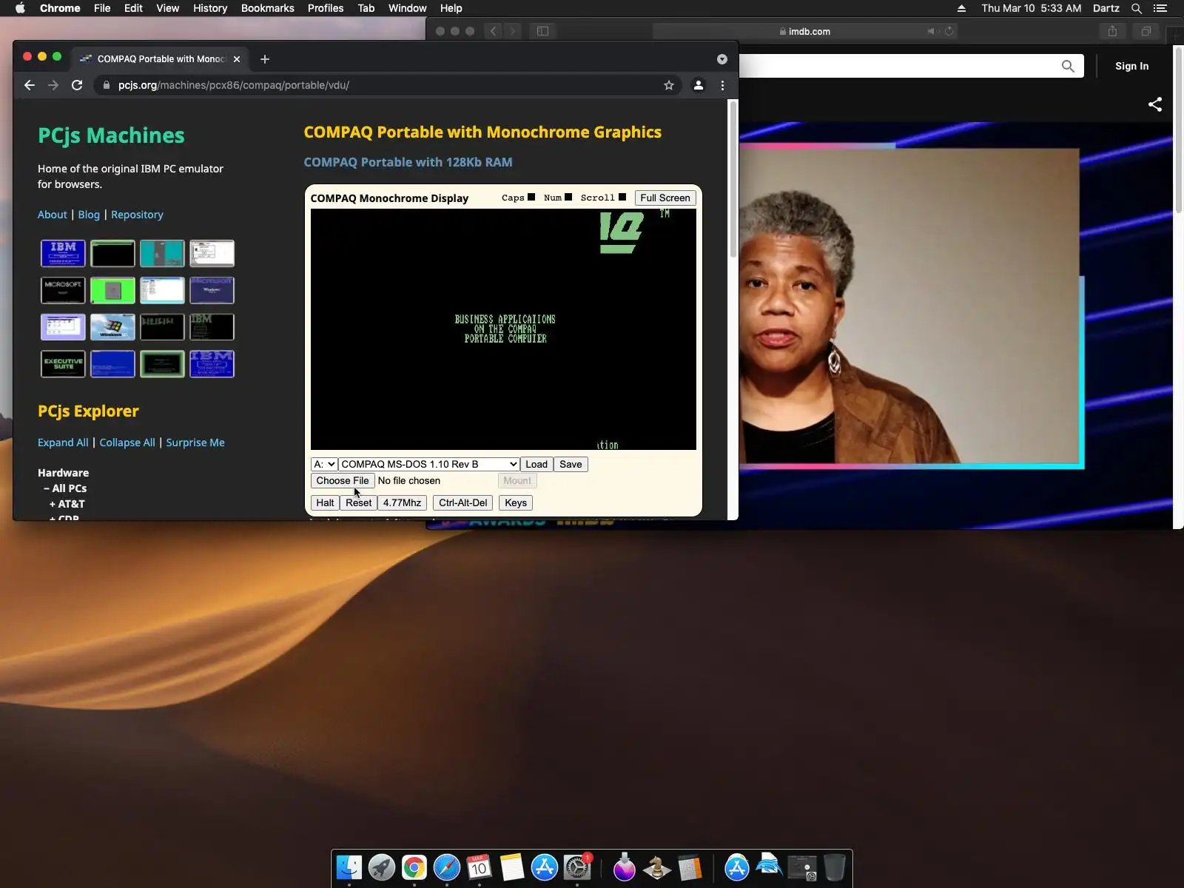Open Launchpad from the Dock
This screenshot has width=1184, height=888.
click(x=382, y=867)
